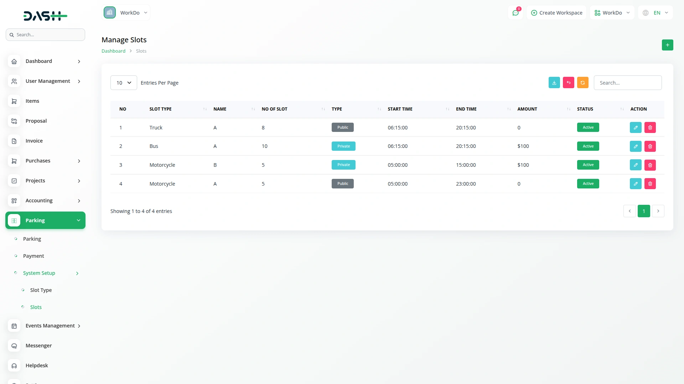Viewport: 684px width, 384px height.
Task: Delete the last Motorcycle slot row
Action: pyautogui.click(x=650, y=184)
